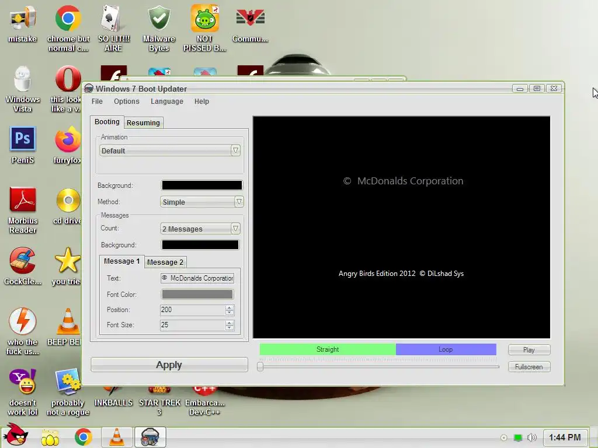Select the 'cd drive' disc icon

pos(68,206)
